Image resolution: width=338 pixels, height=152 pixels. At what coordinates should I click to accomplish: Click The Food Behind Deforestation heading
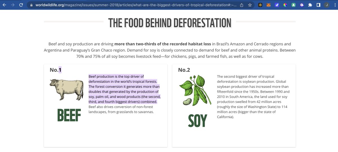pos(170,23)
